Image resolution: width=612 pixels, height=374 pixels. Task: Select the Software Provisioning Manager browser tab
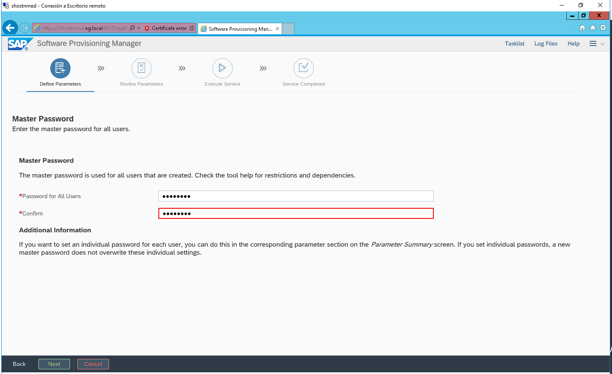tap(240, 29)
